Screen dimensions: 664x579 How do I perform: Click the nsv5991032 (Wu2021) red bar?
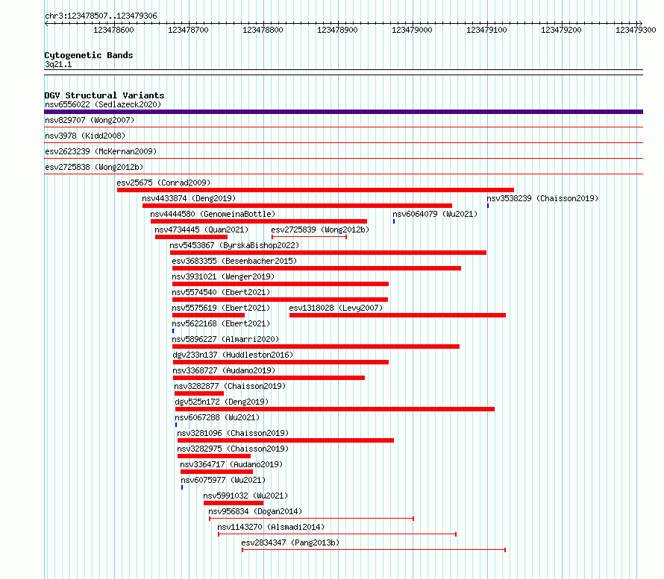(x=234, y=503)
